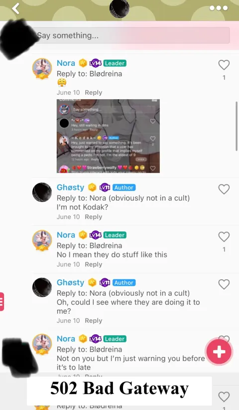239x410 pixels.
Task: Tap the circular profile picture in header
Action: coord(119,8)
